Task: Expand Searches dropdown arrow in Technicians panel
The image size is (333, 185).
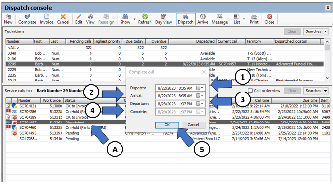Action: 326,31
